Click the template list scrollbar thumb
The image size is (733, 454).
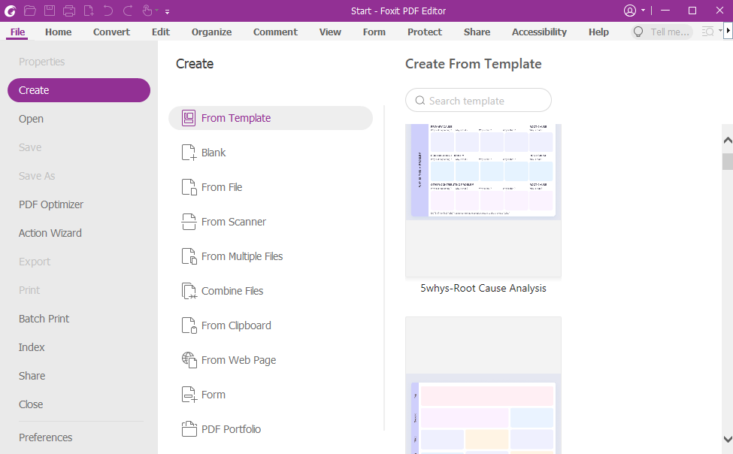(728, 162)
